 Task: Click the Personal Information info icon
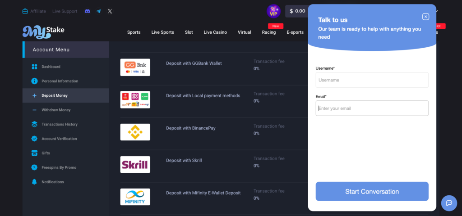[34, 81]
